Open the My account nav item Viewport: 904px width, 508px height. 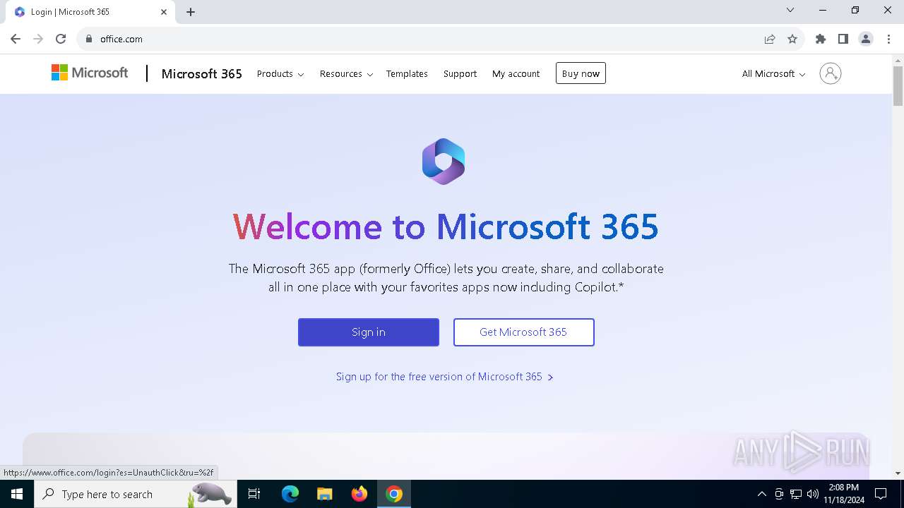click(516, 73)
